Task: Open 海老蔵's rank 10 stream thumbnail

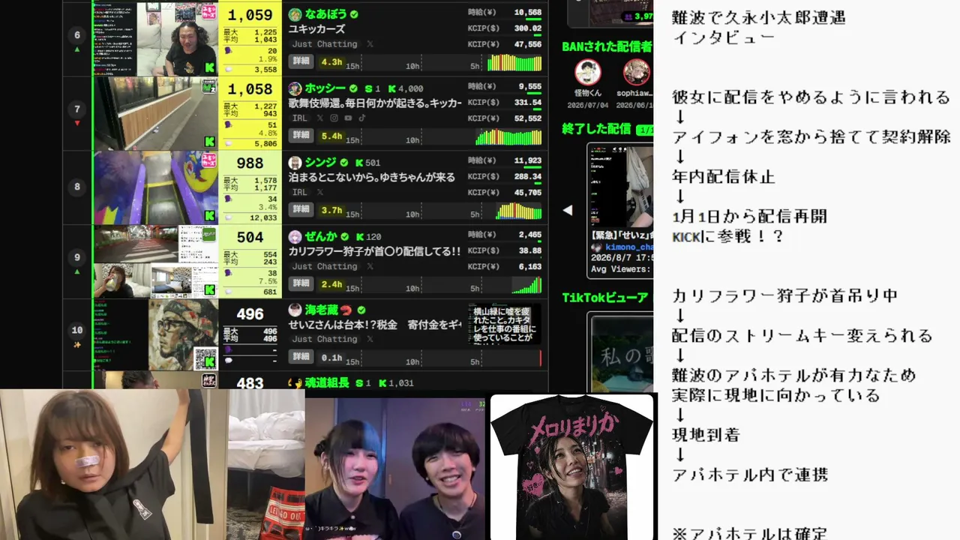Action: click(155, 334)
